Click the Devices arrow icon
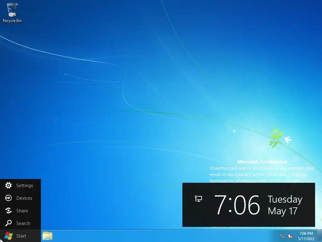 click(x=8, y=198)
